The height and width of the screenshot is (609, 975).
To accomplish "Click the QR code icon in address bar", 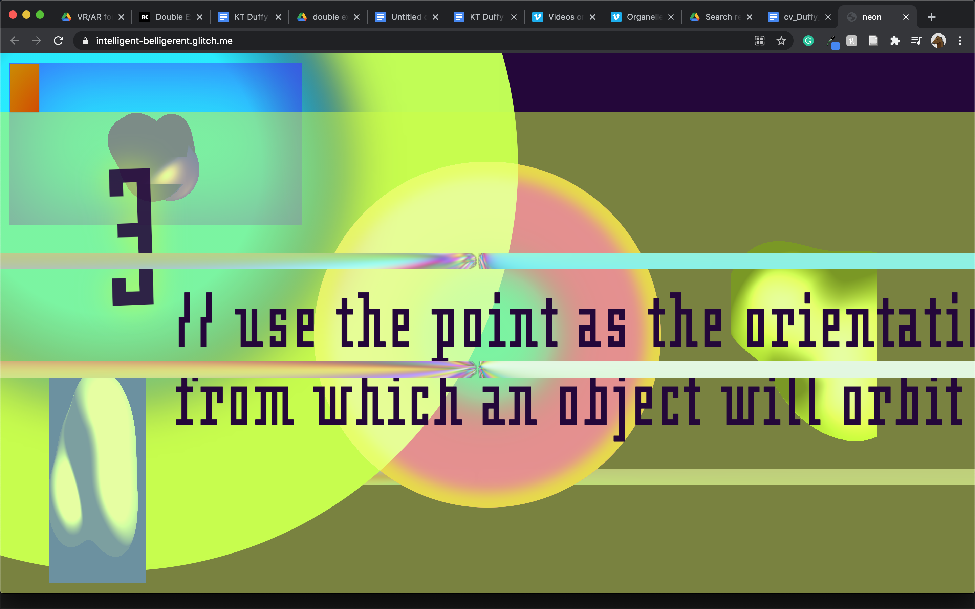I will tap(759, 41).
